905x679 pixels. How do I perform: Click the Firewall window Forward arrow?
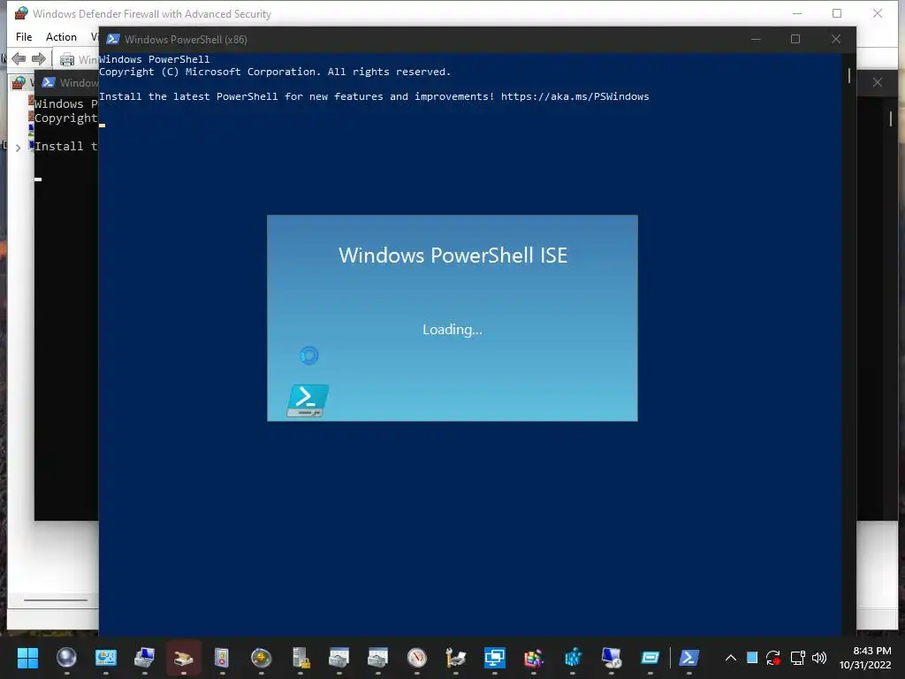pos(39,58)
